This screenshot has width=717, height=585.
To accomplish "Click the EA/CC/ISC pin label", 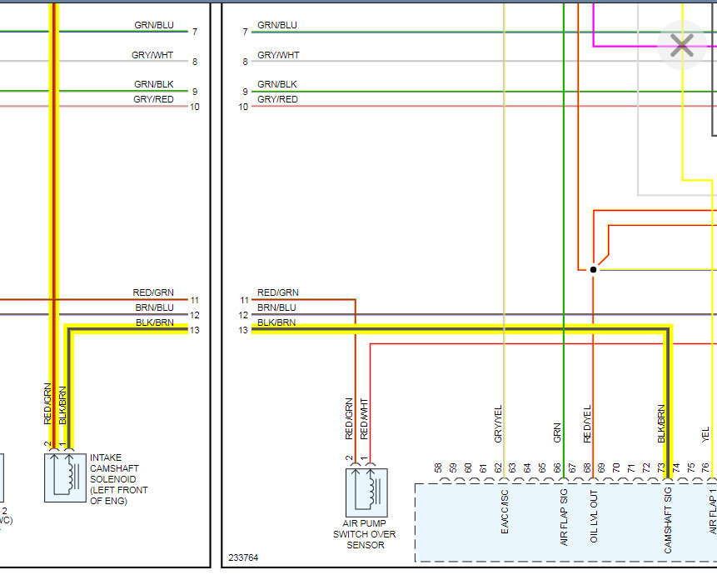I will tap(505, 512).
